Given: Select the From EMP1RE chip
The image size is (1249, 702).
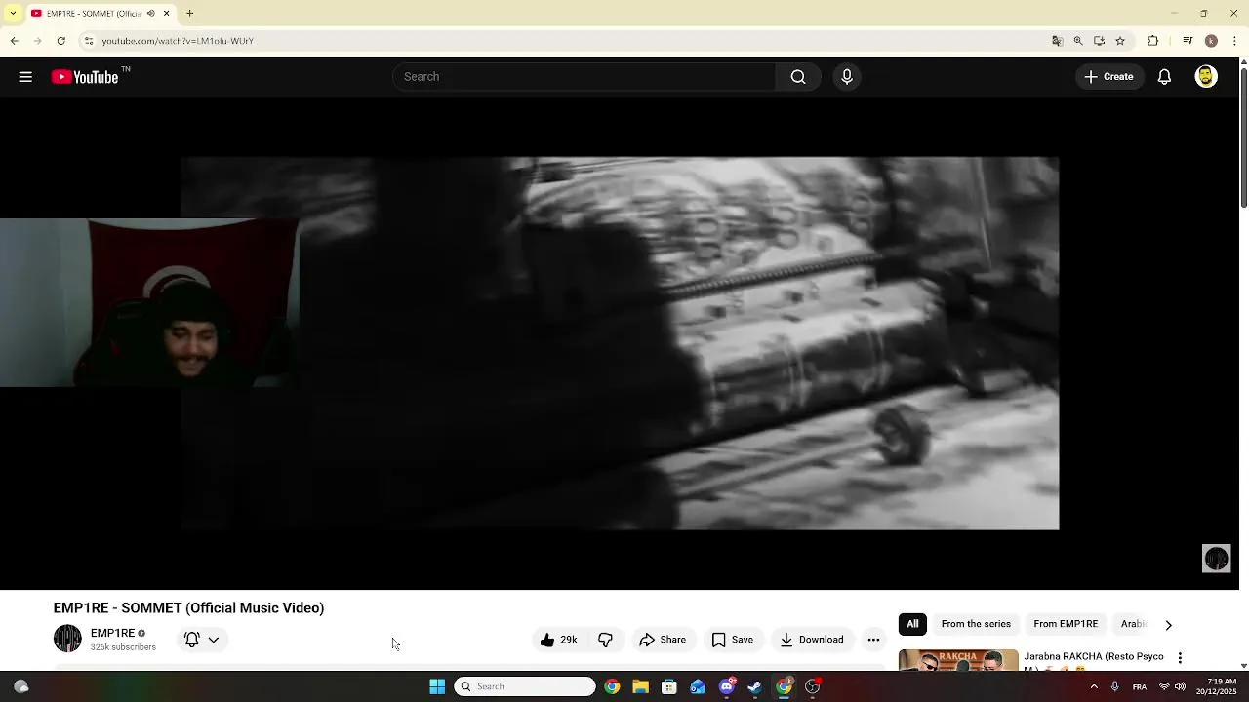Looking at the screenshot, I should [1066, 624].
